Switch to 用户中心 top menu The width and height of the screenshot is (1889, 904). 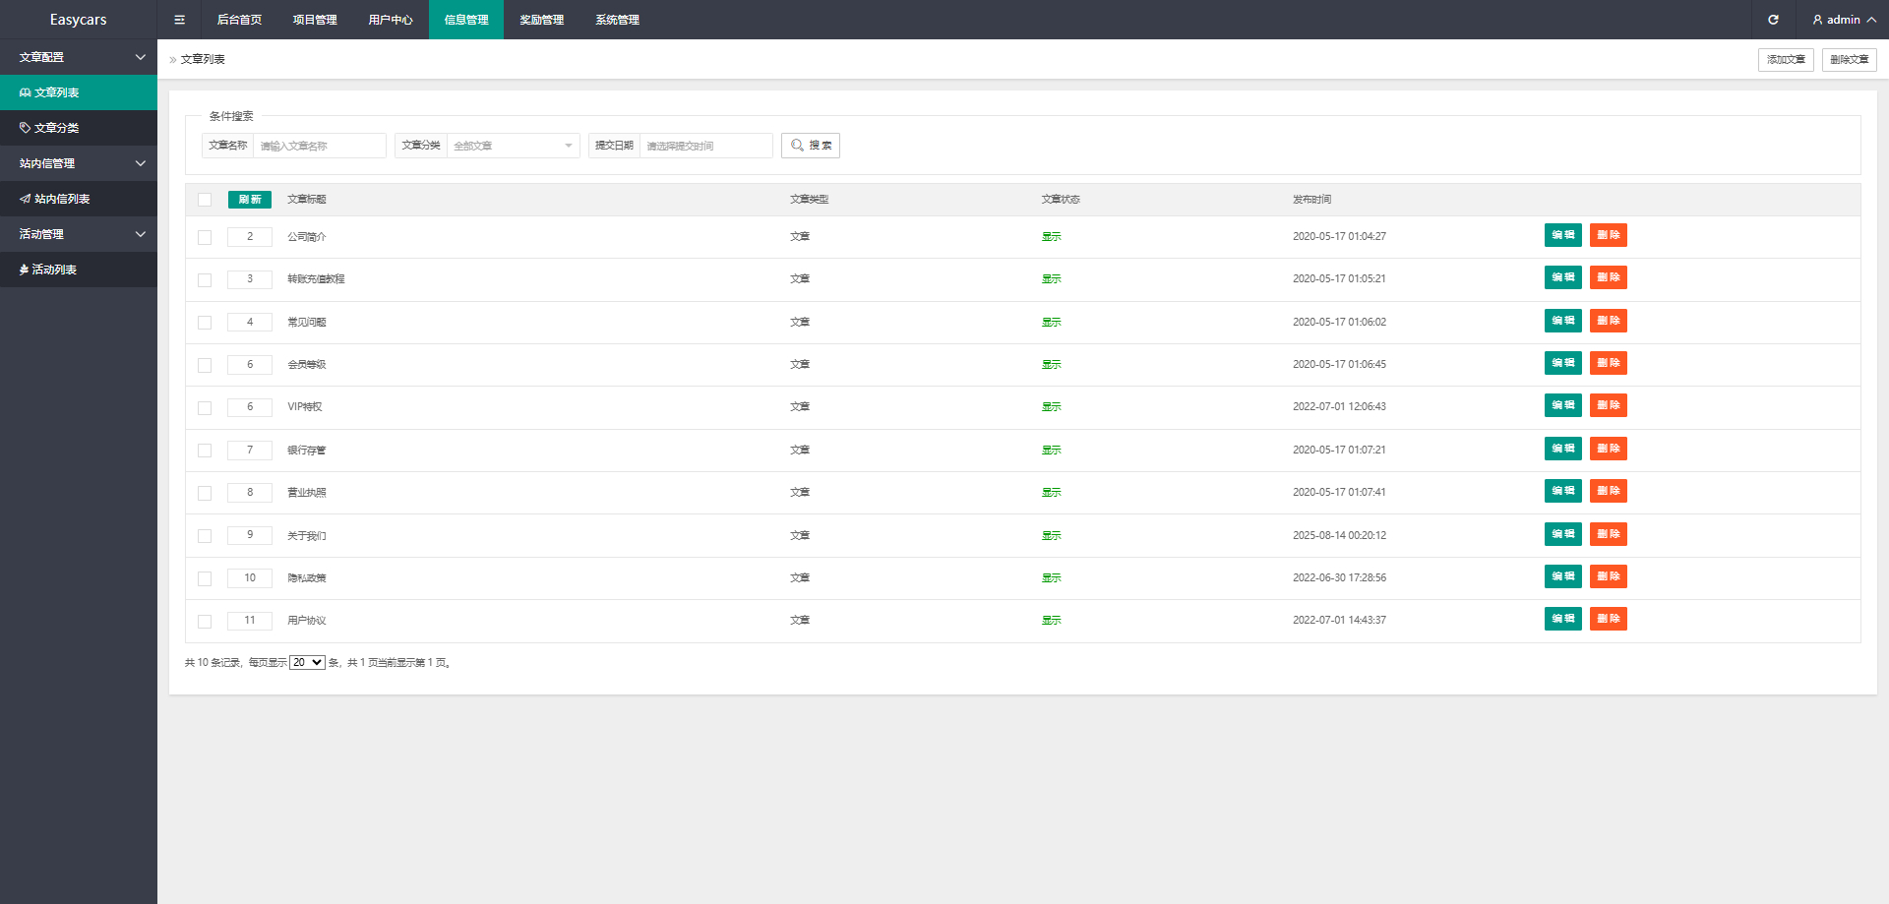pos(391,20)
